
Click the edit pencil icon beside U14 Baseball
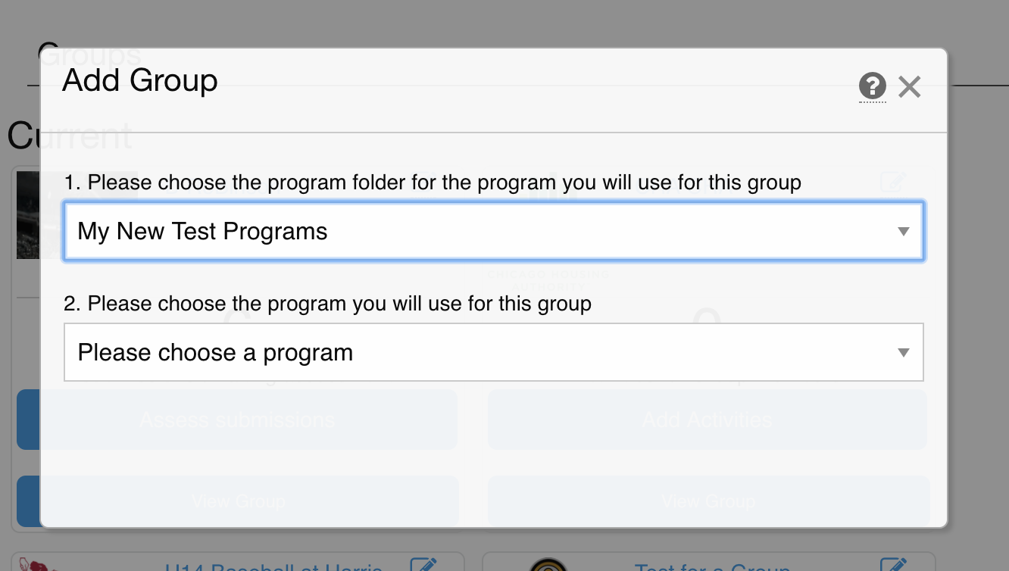(x=423, y=565)
